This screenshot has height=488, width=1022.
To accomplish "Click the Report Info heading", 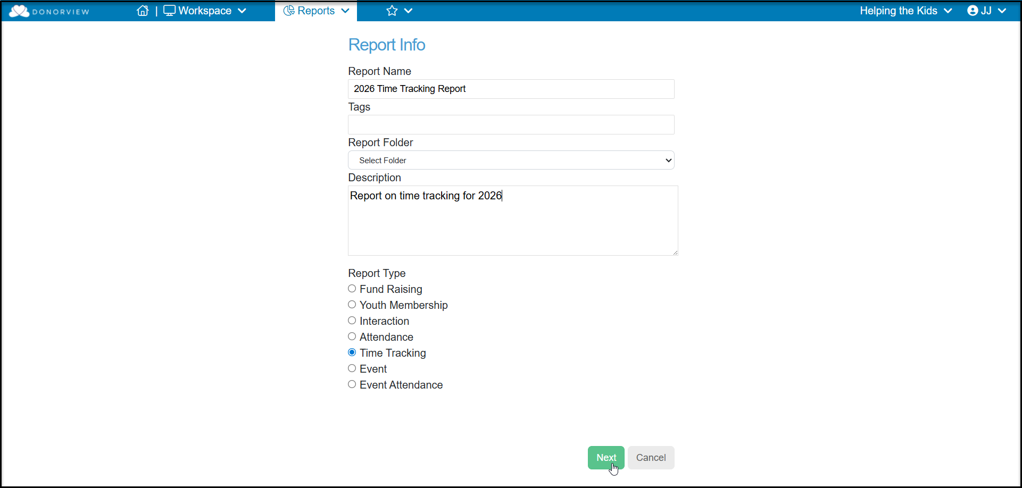I will [387, 45].
